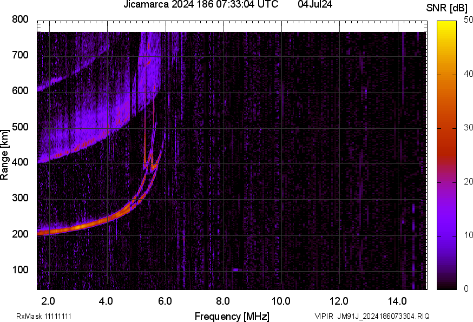473x322 pixels.
Task: Click the colorbar tick value 10
Action: [x=468, y=235]
